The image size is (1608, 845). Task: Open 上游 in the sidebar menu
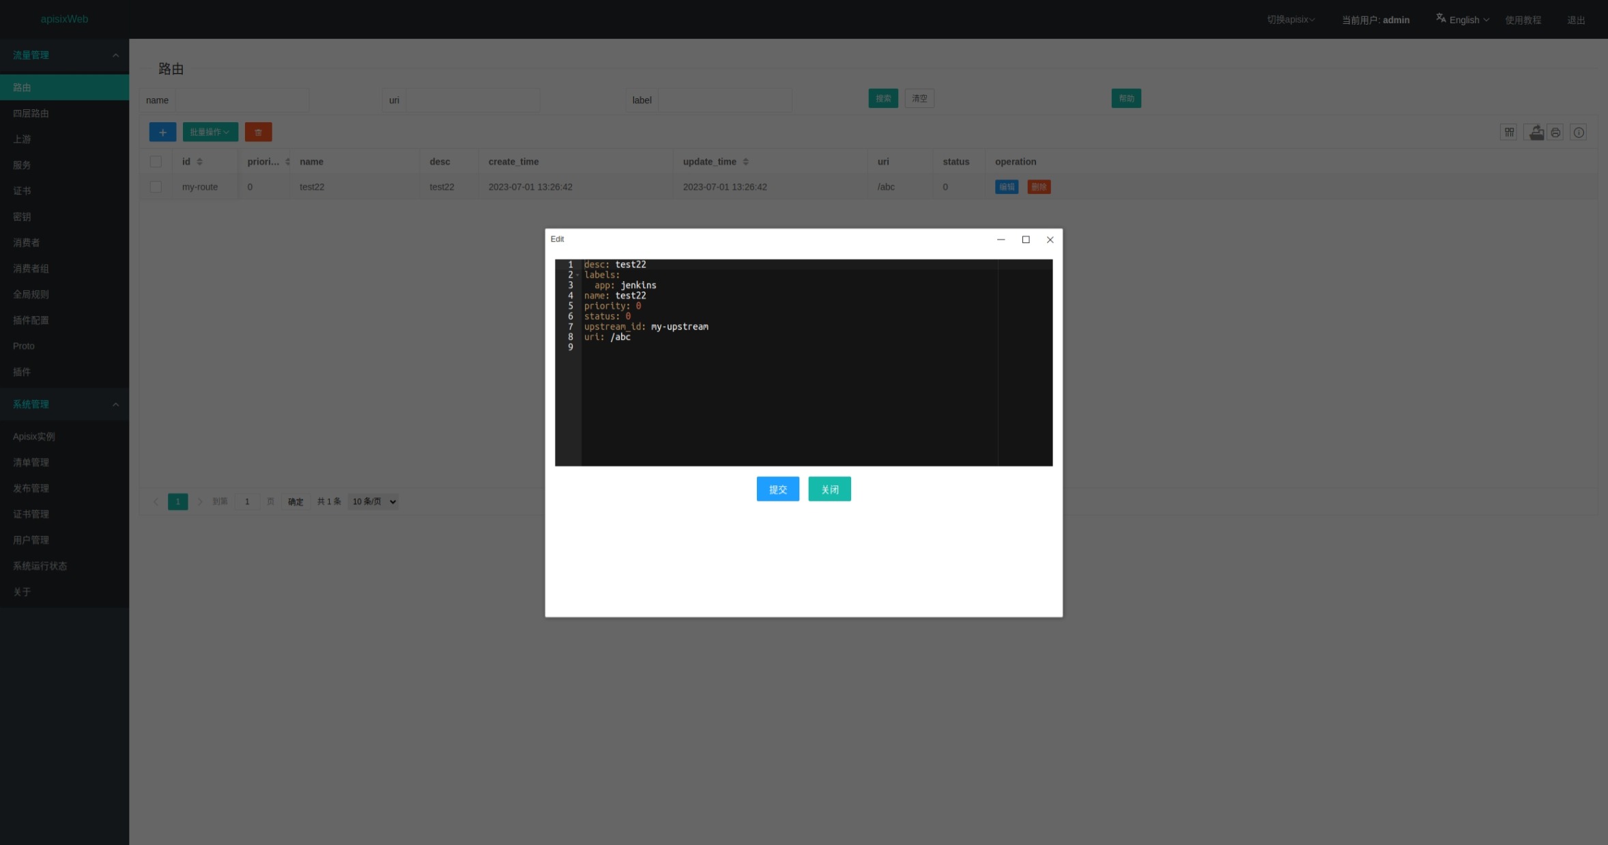tap(22, 139)
